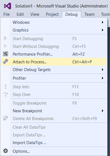Click the Performance Profiler chart icon
Viewport: 110px width, 156px height.
click(x=6, y=54)
